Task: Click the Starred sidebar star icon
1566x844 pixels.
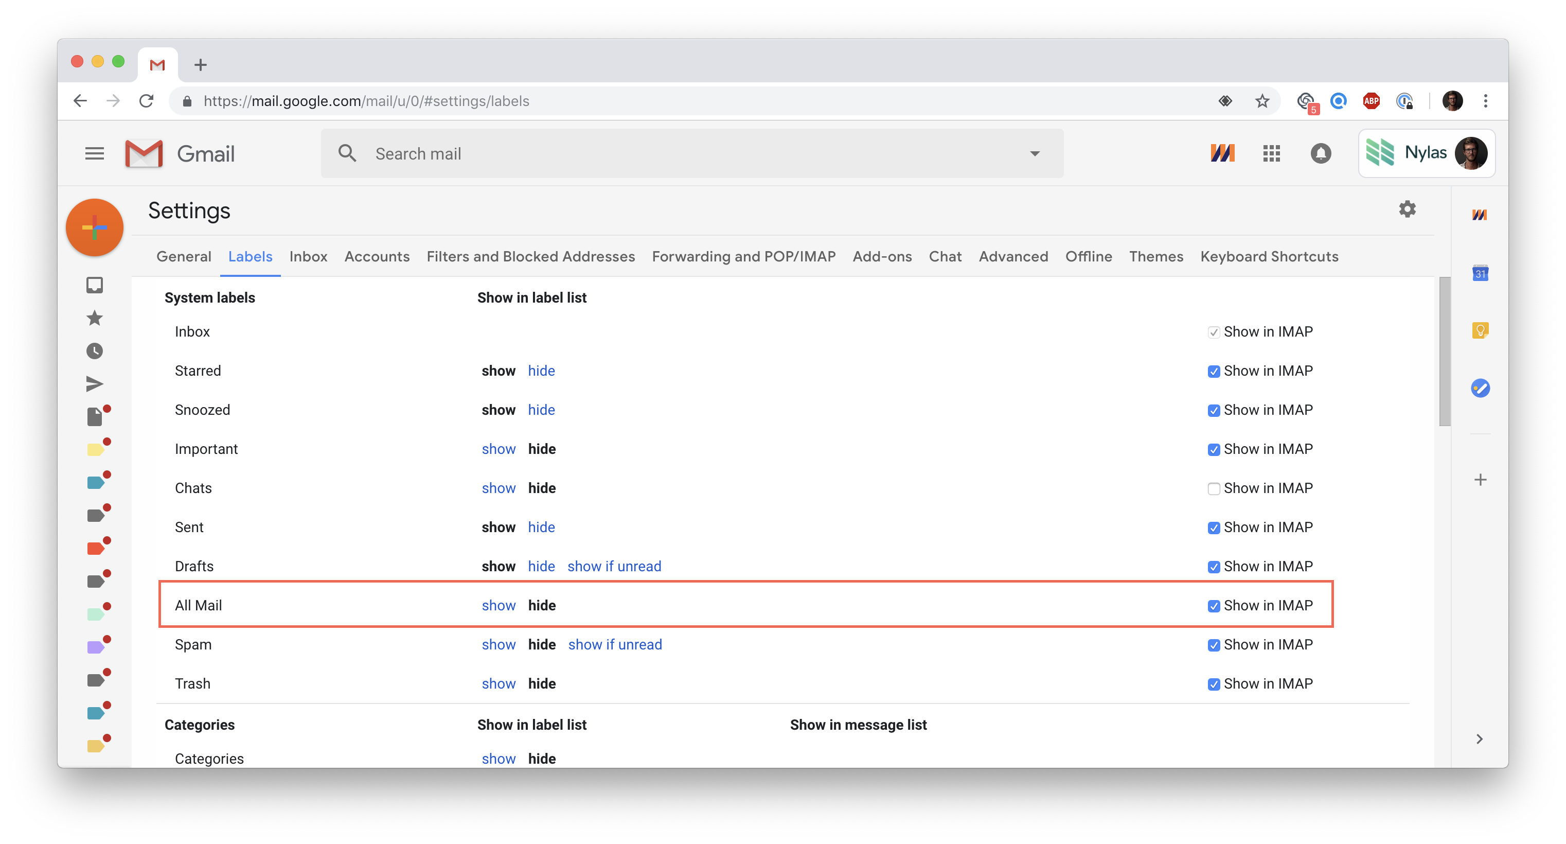Action: coord(94,318)
